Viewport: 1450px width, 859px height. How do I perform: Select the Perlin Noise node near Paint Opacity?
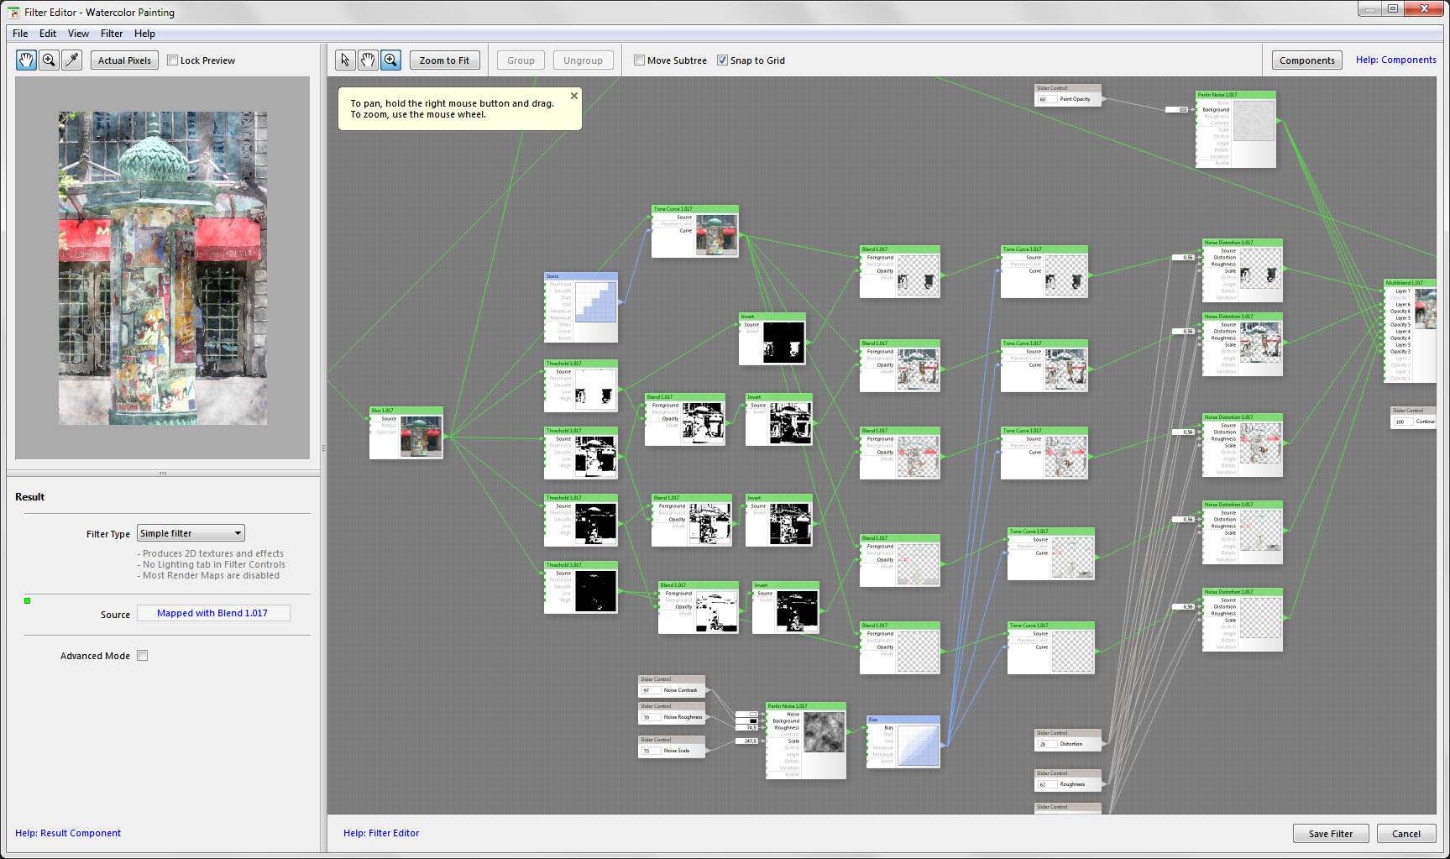point(1236,129)
